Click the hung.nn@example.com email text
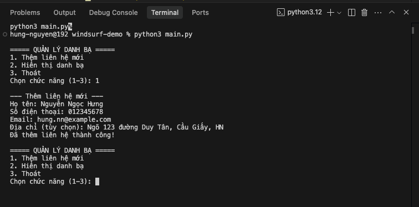 click(x=74, y=120)
